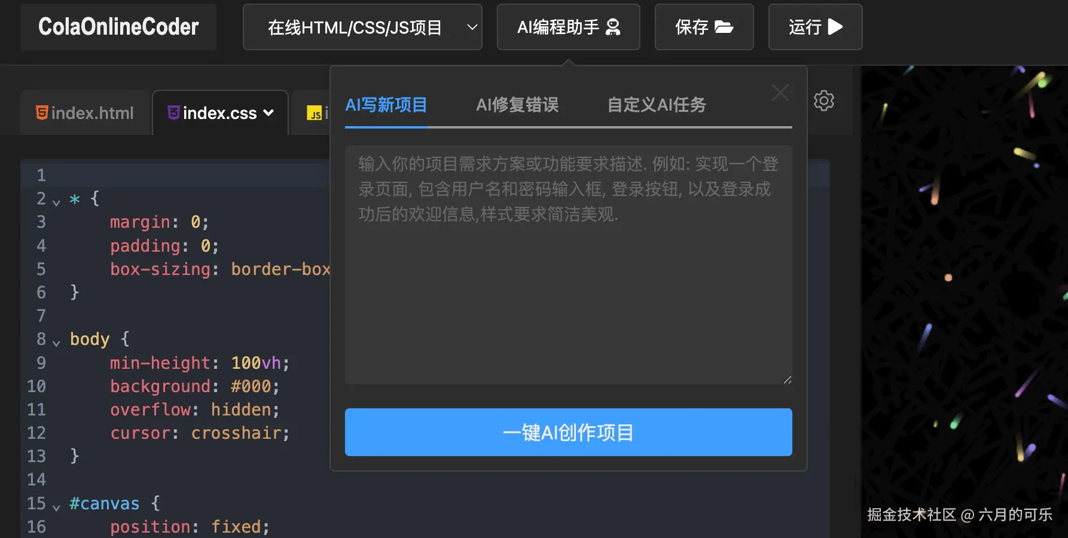Click the ColaOnlineCoder logo
The width and height of the screenshot is (1068, 538).
(118, 27)
